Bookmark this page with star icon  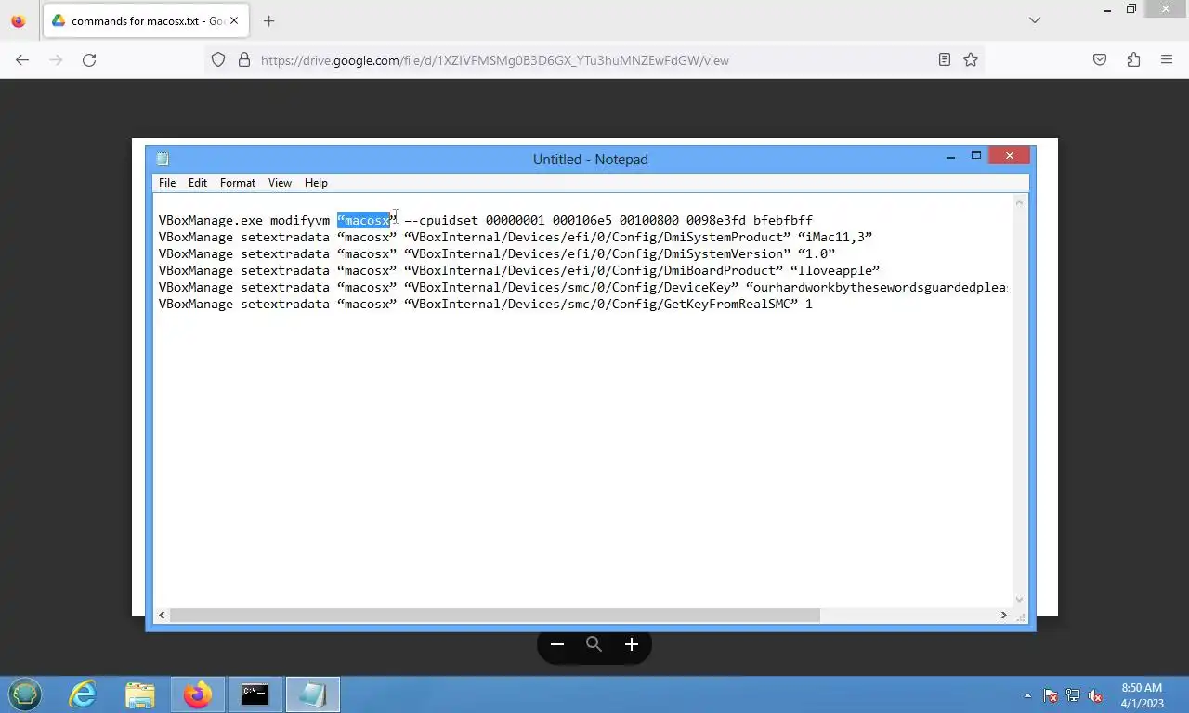971,60
